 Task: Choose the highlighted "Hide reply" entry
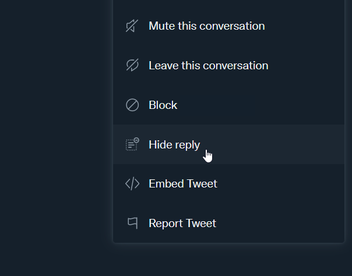click(228, 144)
